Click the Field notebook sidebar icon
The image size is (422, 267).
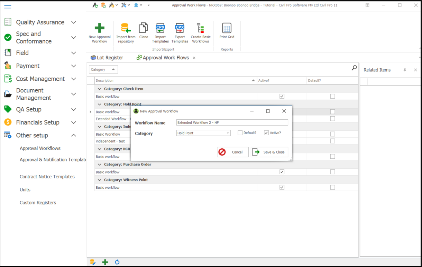[8, 53]
